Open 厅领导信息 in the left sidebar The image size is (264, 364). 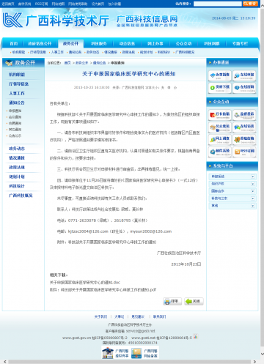(19, 84)
